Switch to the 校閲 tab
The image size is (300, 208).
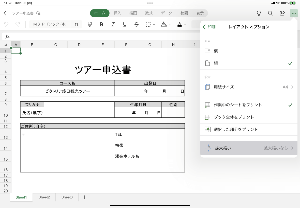184,13
